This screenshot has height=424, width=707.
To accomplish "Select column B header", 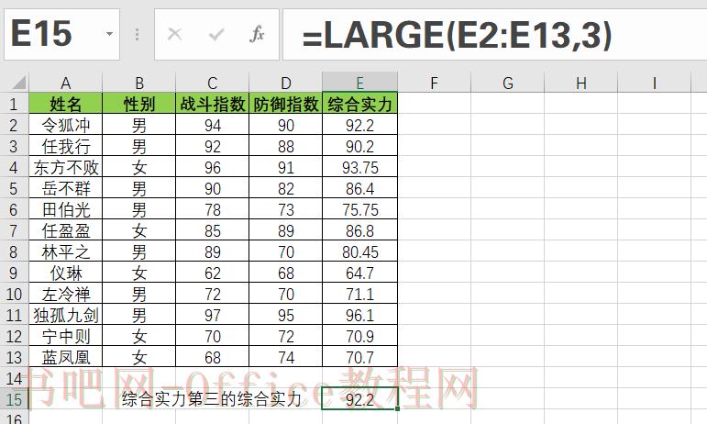I will (x=139, y=83).
